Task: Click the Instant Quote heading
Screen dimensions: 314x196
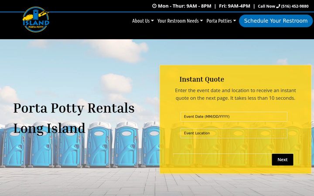Action: click(201, 79)
